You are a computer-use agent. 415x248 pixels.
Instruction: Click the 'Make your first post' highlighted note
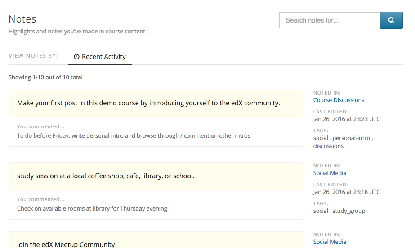click(148, 103)
